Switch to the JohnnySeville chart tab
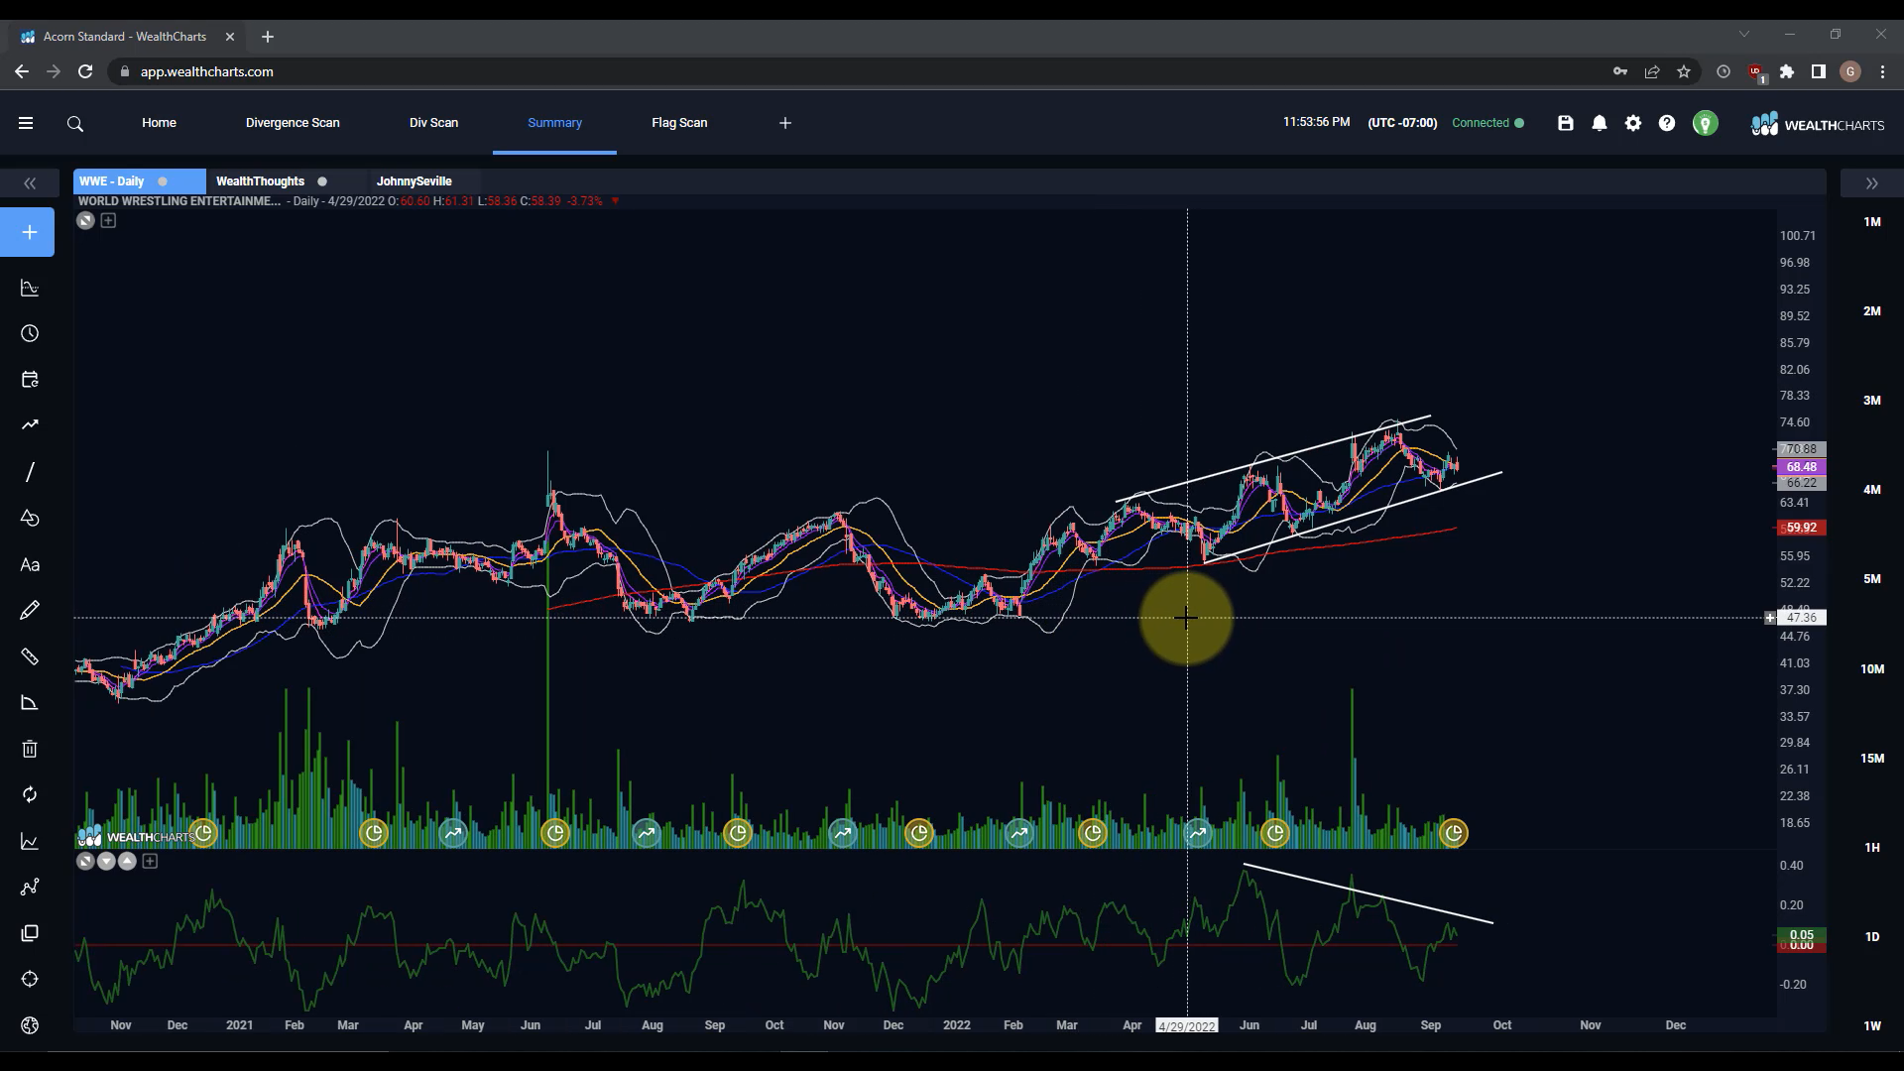 click(414, 181)
